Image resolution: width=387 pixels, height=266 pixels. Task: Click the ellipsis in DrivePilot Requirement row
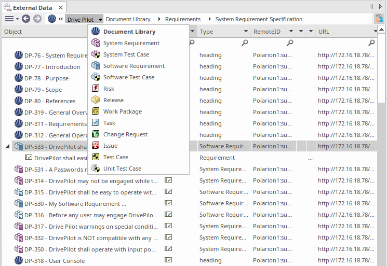tap(310, 158)
